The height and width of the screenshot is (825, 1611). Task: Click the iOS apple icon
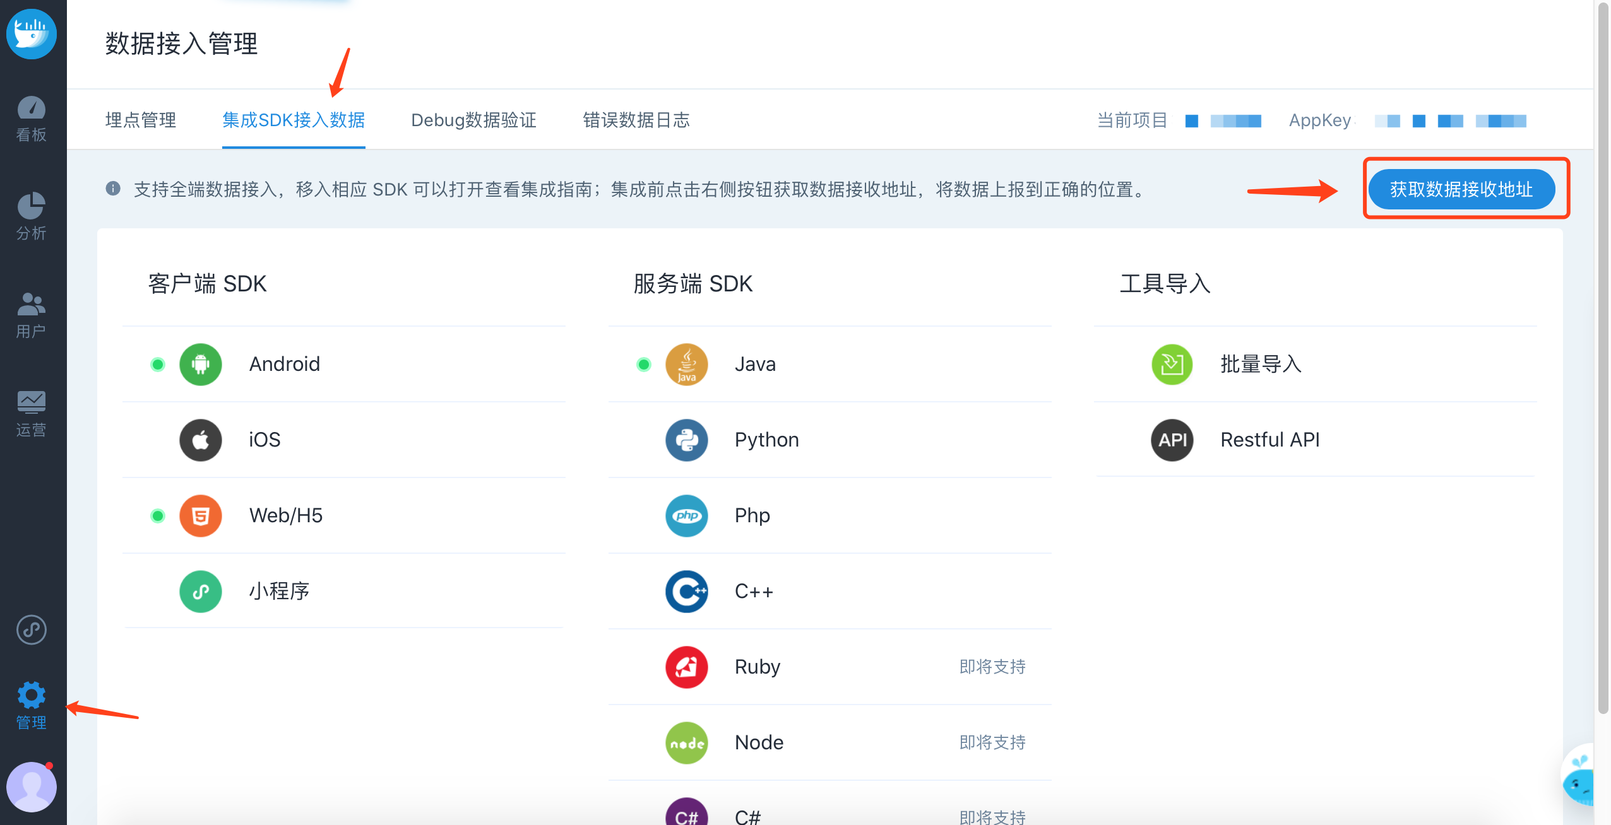pyautogui.click(x=201, y=440)
